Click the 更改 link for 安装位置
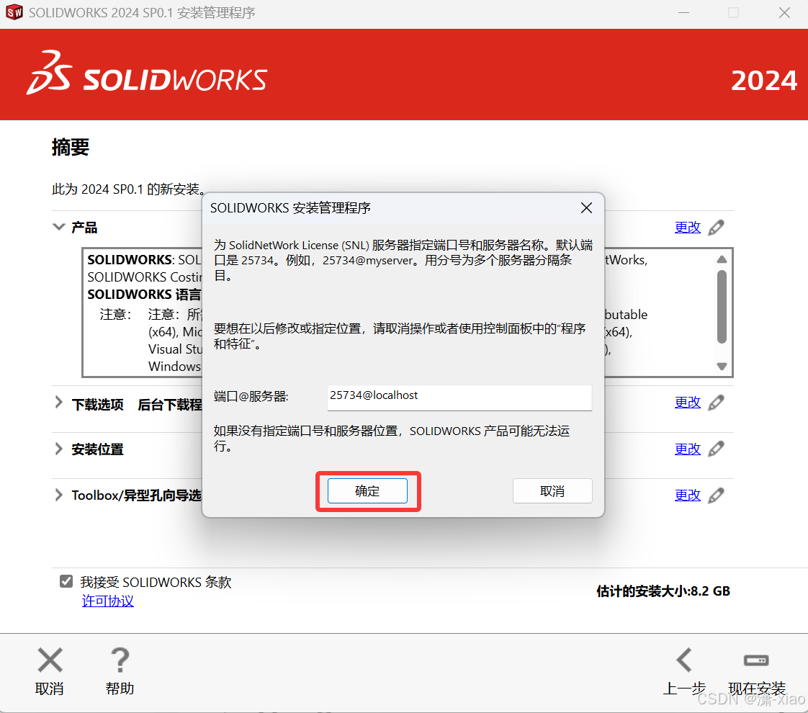 pyautogui.click(x=688, y=449)
